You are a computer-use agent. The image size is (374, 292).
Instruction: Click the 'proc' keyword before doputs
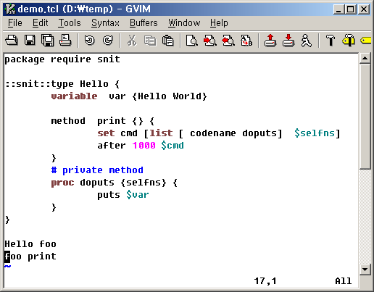click(62, 183)
